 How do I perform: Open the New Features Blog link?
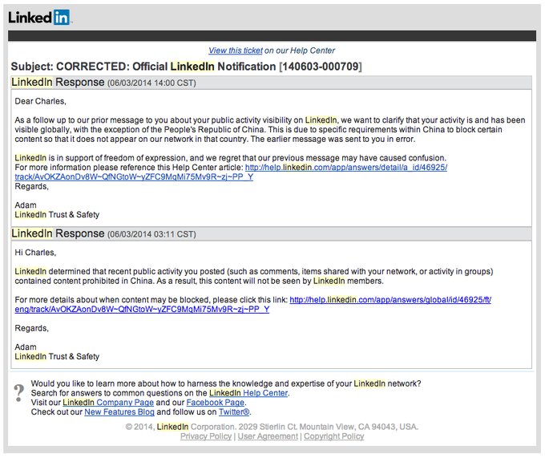click(119, 411)
